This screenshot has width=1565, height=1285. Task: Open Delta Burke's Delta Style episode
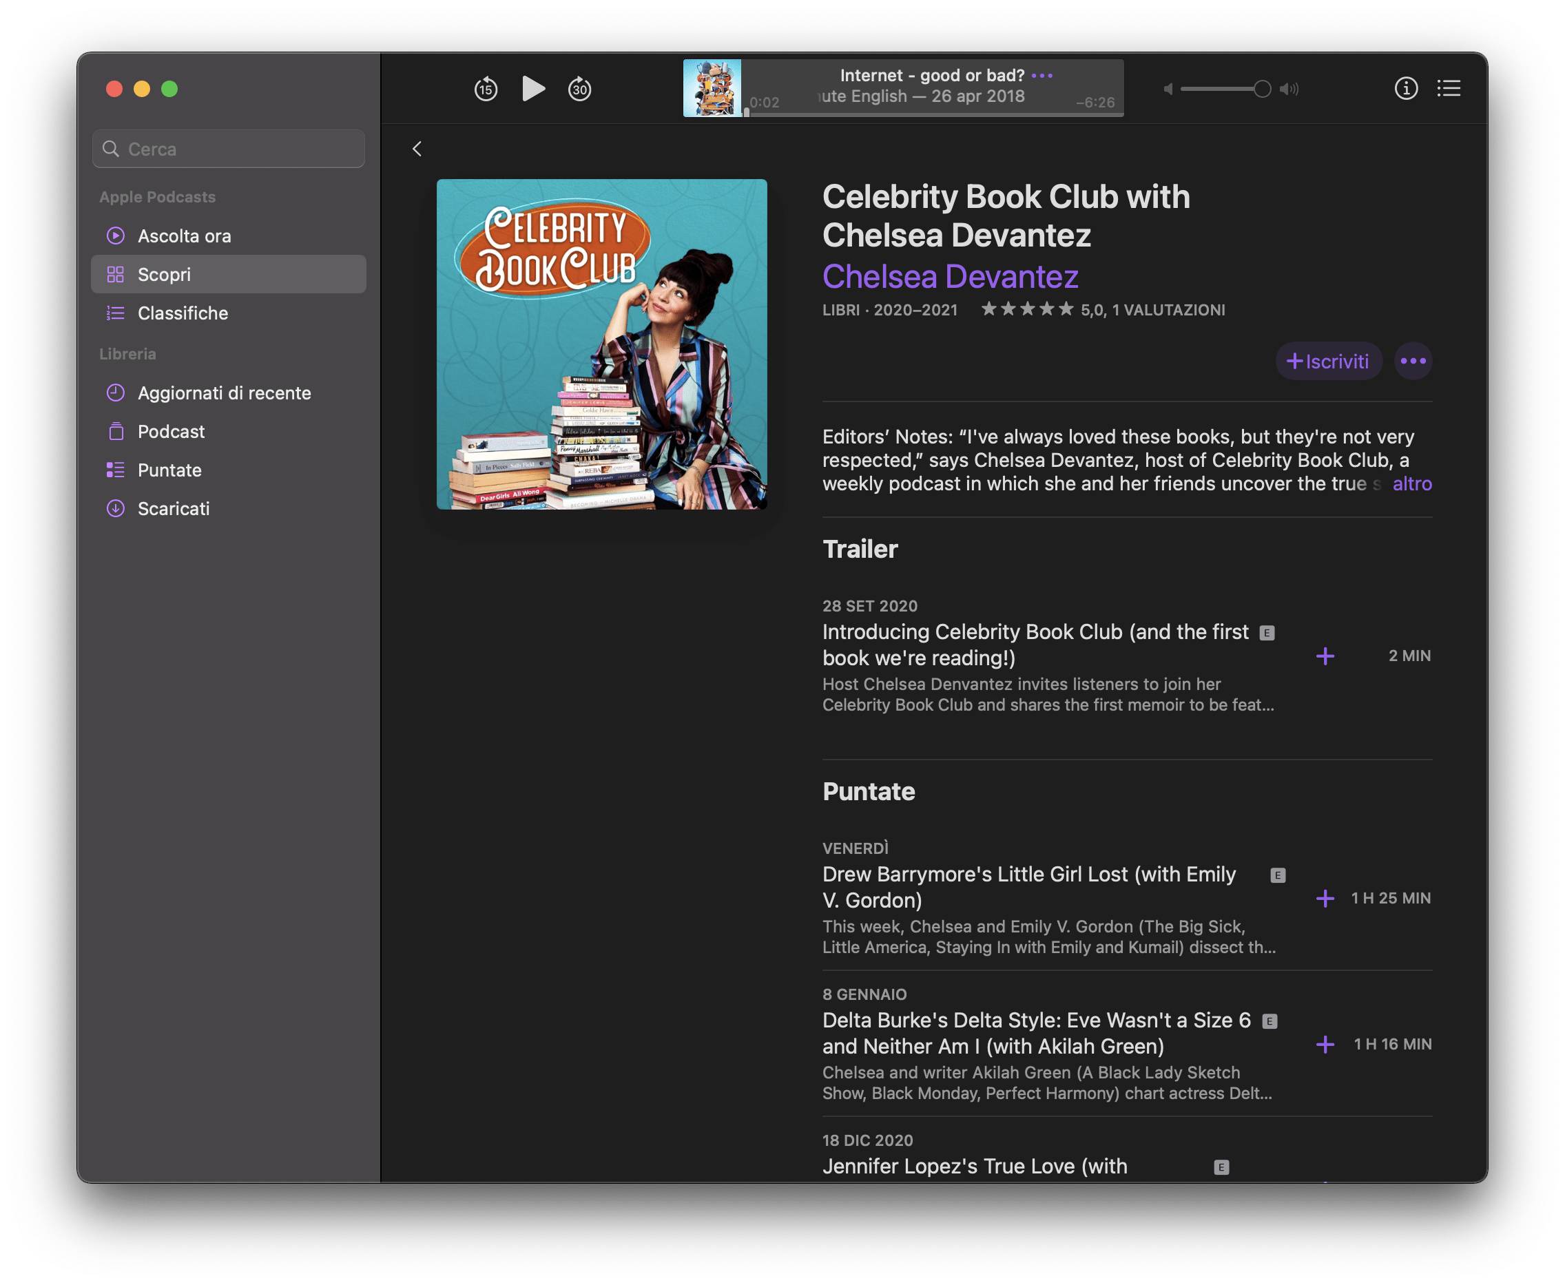pos(1037,1034)
